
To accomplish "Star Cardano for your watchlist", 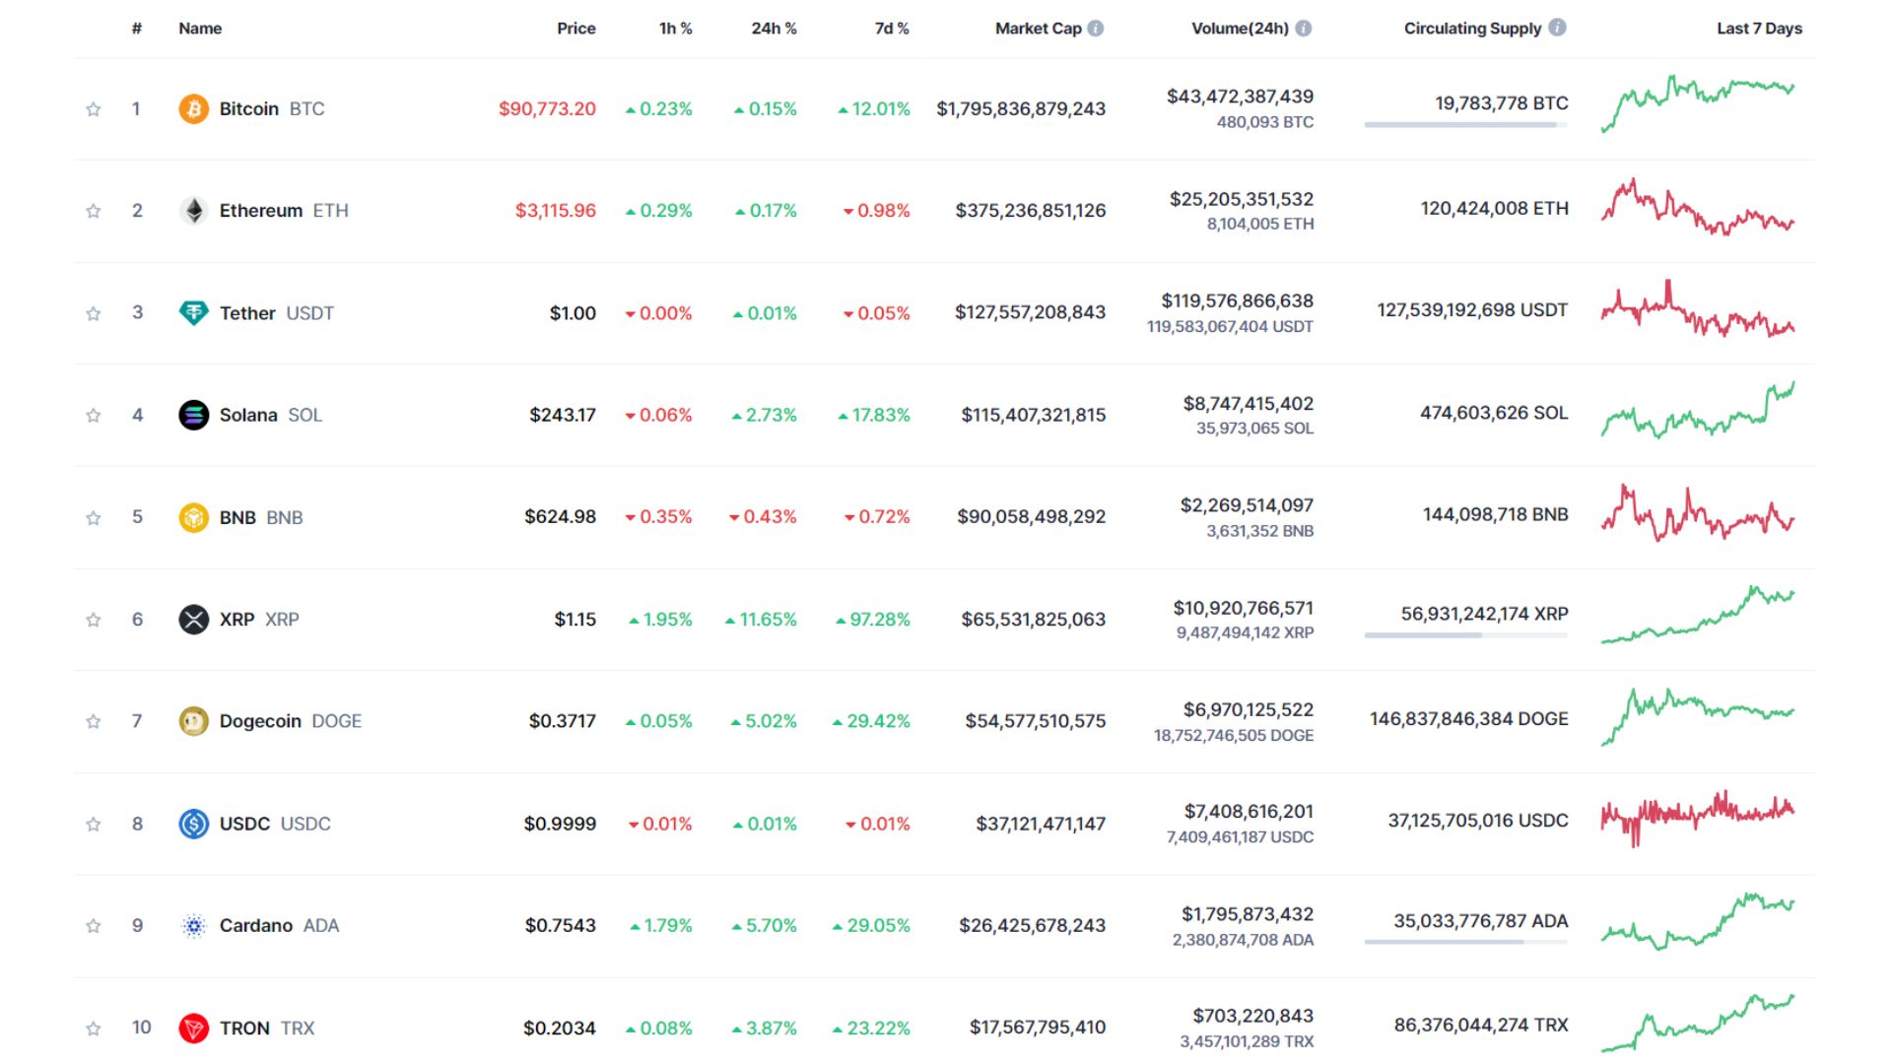I will click(x=94, y=926).
